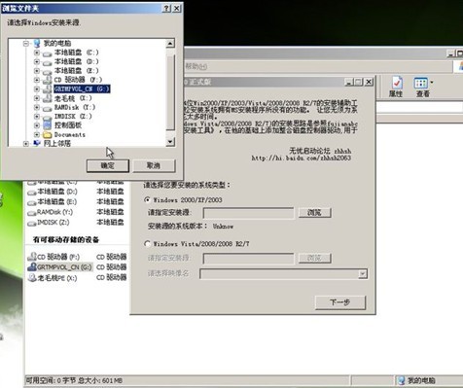Image resolution: width=463 pixels, height=388 pixels.
Task: Select RAMDisk (Y:) in Explorer list
Action: click(x=54, y=212)
